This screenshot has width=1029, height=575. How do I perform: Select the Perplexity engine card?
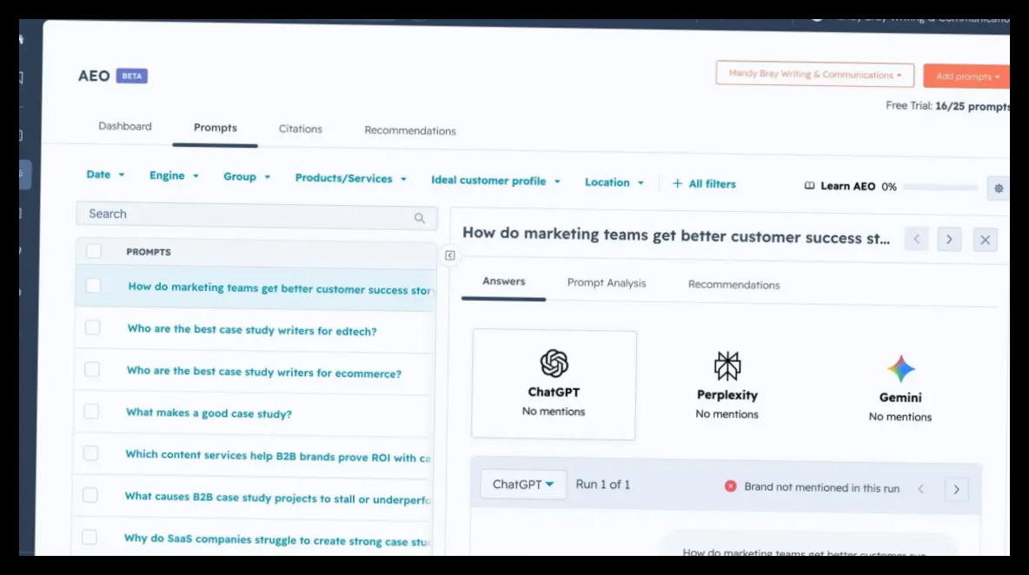click(x=727, y=386)
